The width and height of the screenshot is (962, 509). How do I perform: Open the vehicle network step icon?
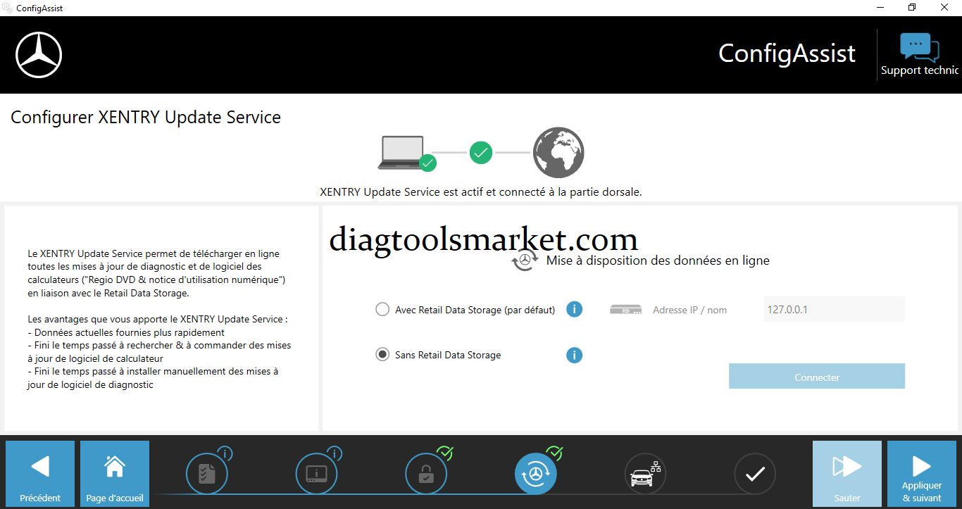645,474
